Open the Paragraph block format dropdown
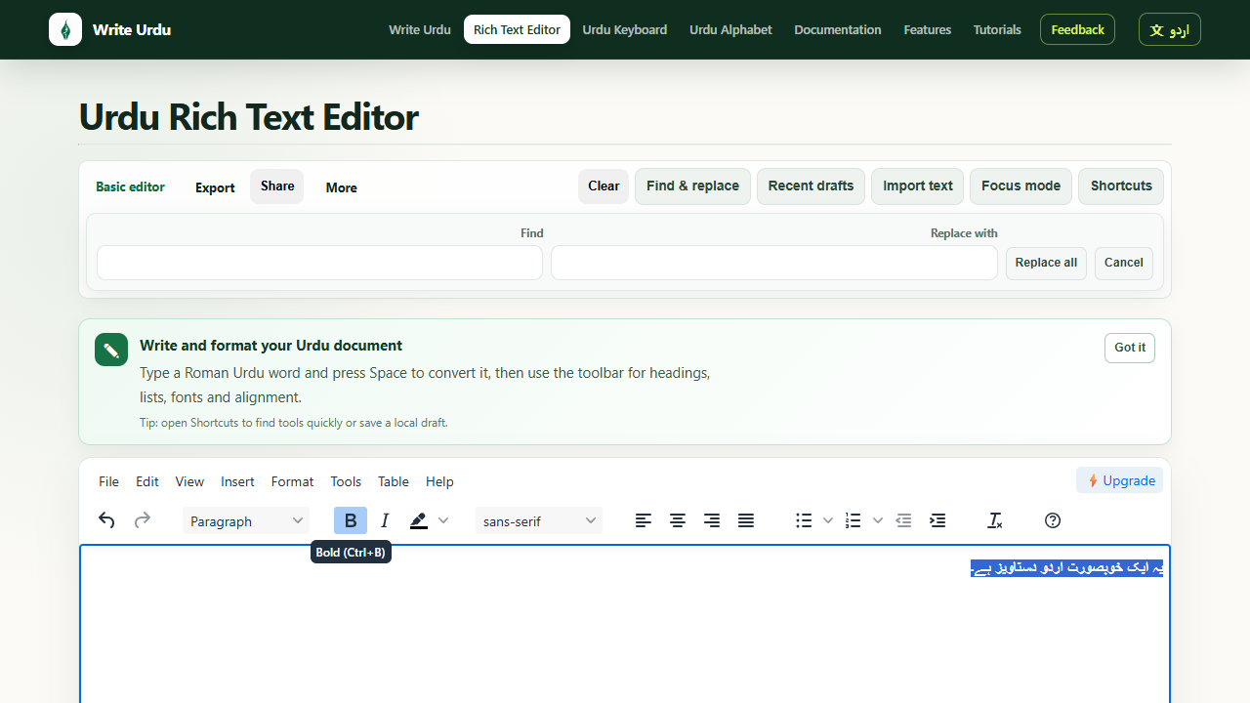The height and width of the screenshot is (703, 1250). click(x=246, y=520)
